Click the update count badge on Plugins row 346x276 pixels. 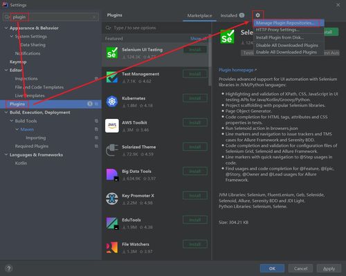90,104
